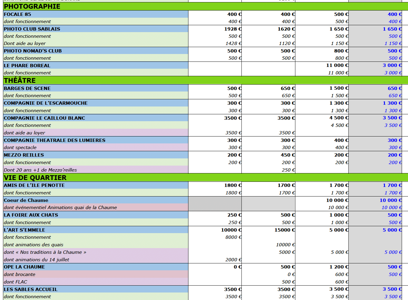Select the L'ART S'EMMELE row label
The image size is (408, 300).
click(25, 230)
